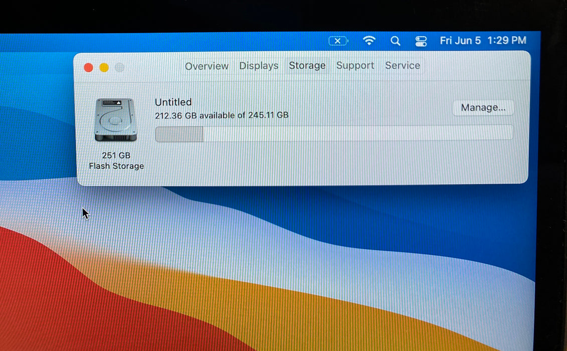Click the storage usage bar
The height and width of the screenshot is (351, 567).
(x=334, y=133)
